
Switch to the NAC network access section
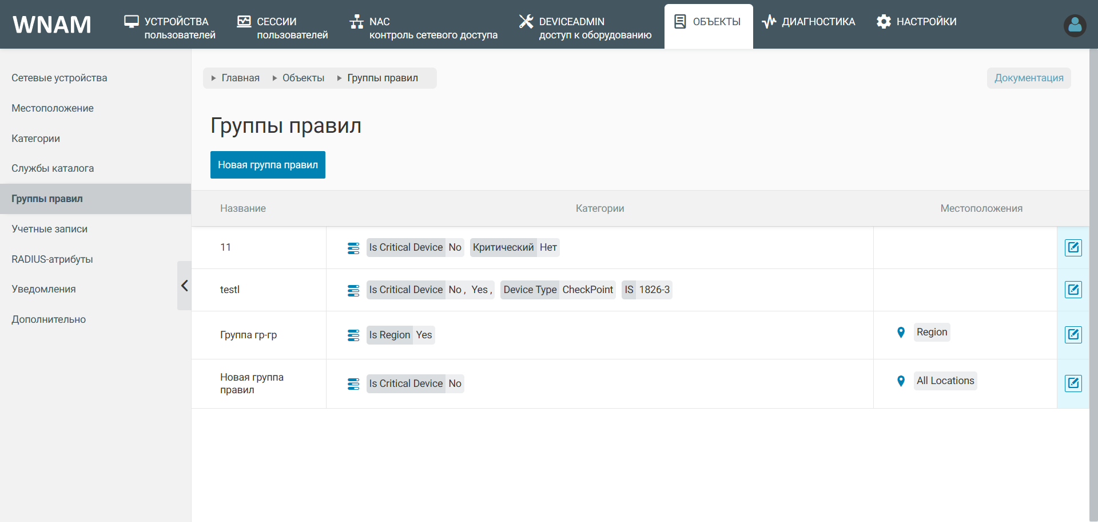click(x=423, y=28)
